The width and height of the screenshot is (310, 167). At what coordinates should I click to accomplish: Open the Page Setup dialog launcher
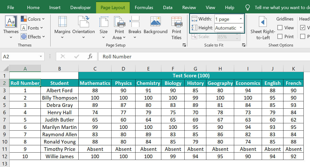point(184,45)
